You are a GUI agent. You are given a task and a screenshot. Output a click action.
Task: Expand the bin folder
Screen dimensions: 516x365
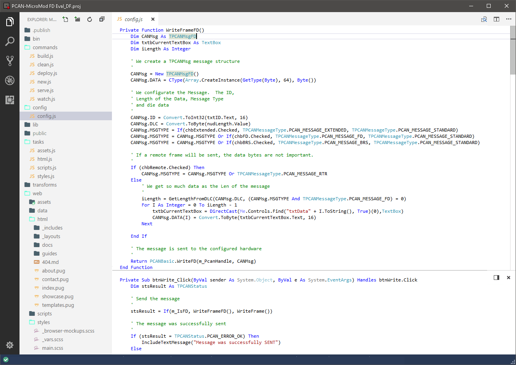pos(66,39)
